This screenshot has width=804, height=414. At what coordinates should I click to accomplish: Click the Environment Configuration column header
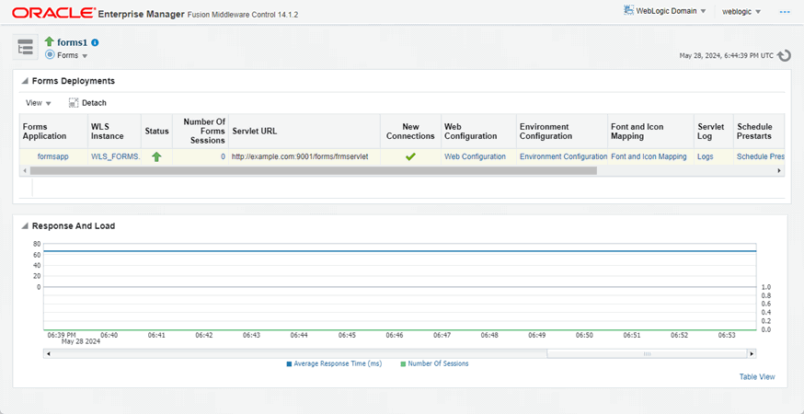click(x=562, y=132)
